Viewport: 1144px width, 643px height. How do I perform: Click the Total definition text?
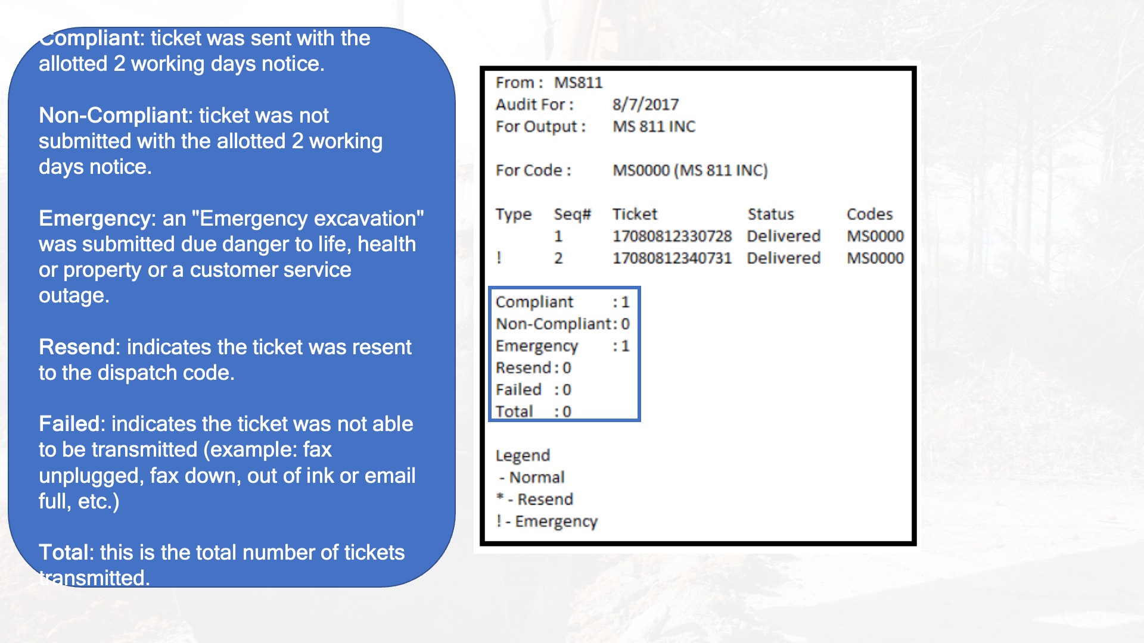[x=222, y=565]
